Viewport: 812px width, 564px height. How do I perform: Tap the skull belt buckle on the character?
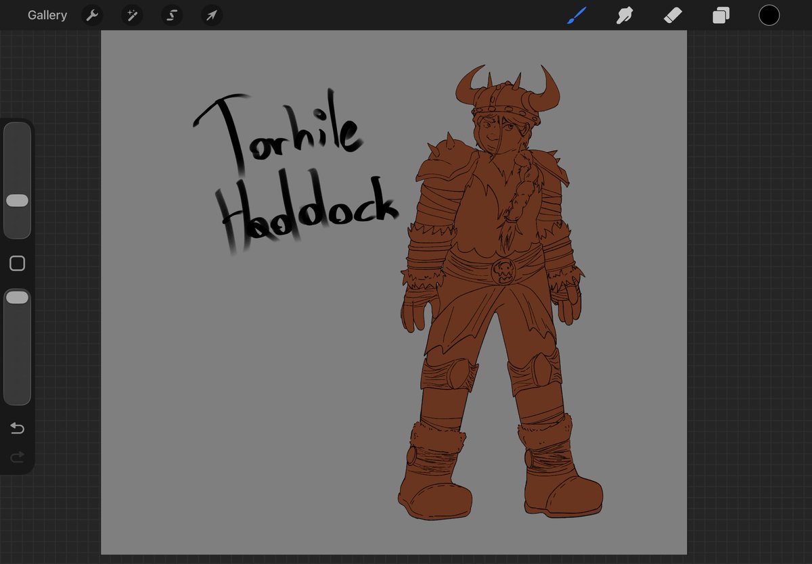503,271
